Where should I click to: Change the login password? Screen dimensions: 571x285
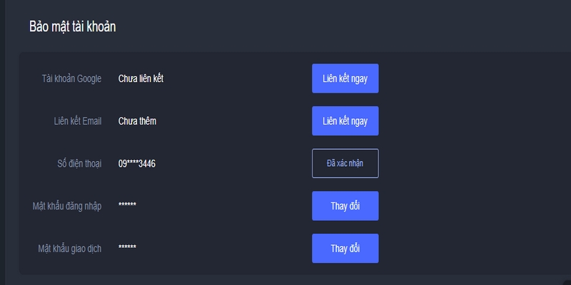coord(345,206)
